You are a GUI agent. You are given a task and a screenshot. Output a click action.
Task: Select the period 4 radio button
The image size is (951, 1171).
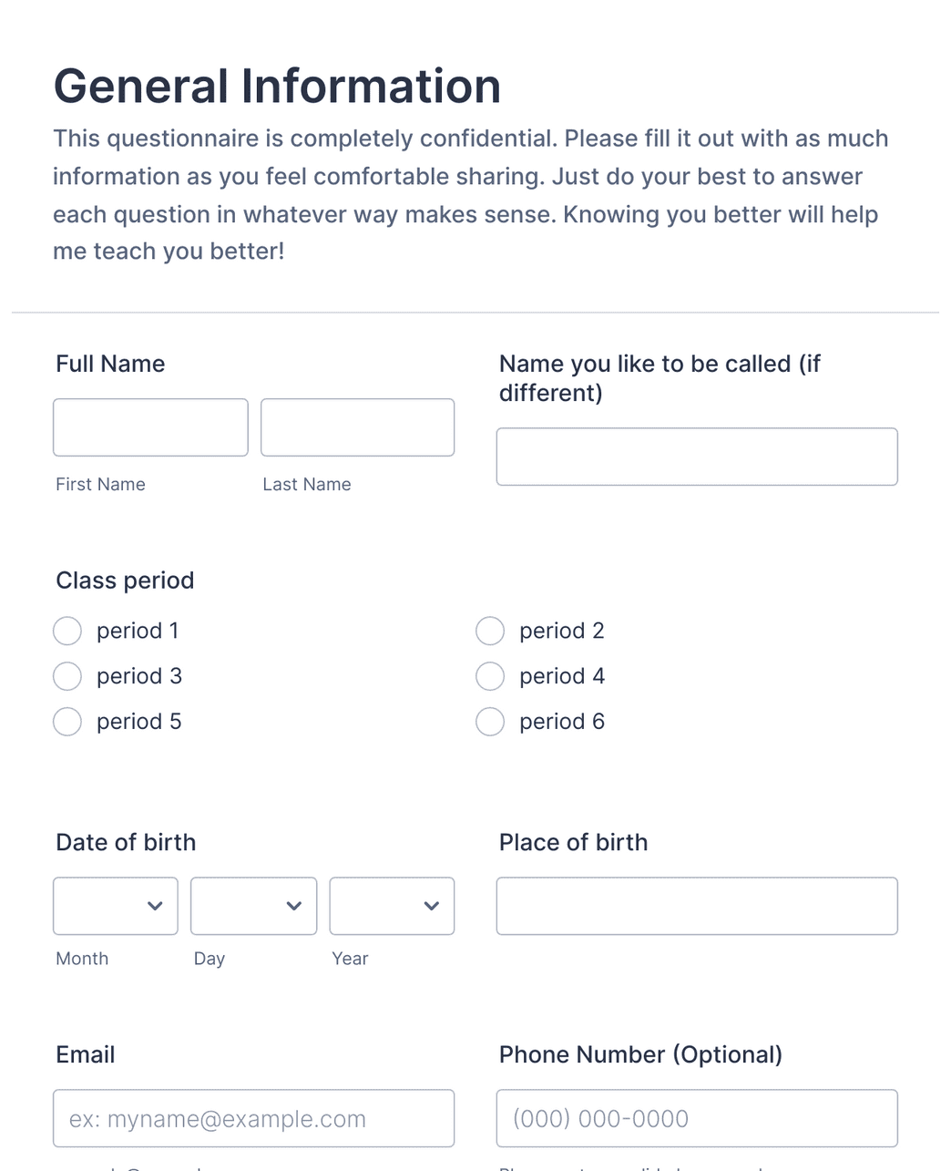tap(489, 676)
